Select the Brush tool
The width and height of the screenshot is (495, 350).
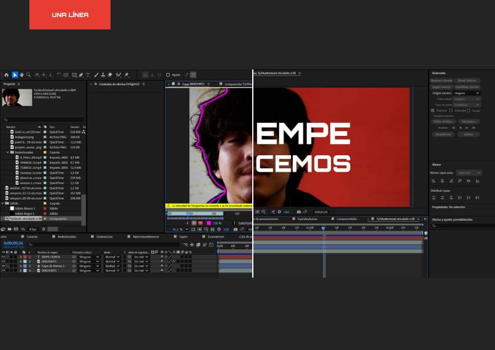coord(96,75)
